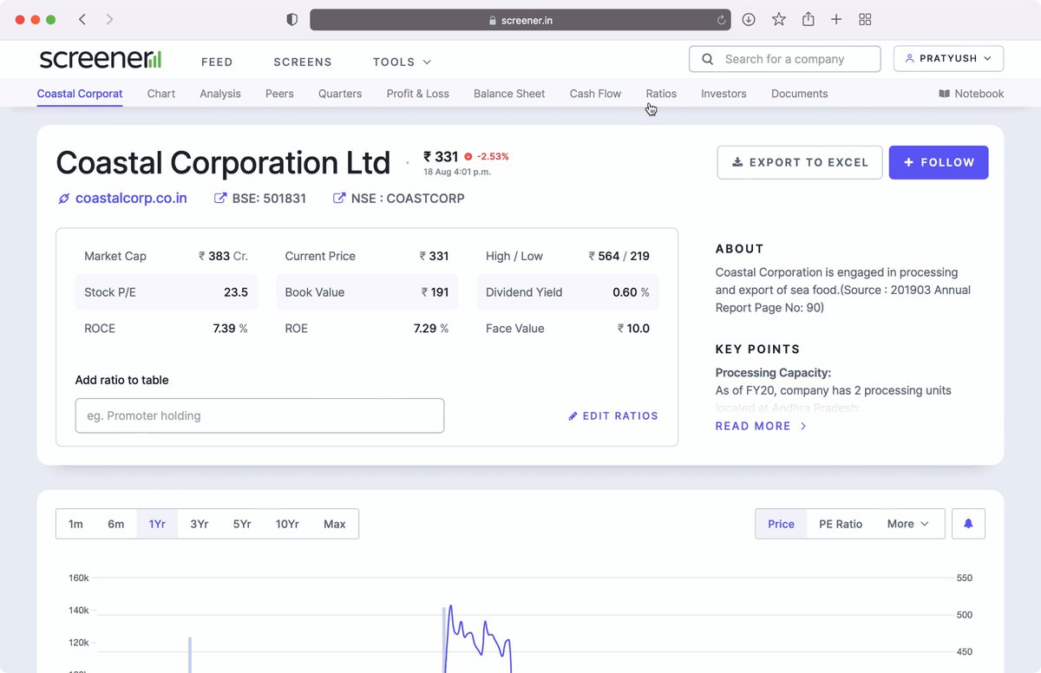Click the Dividend Yield 0.60 % value

[631, 292]
